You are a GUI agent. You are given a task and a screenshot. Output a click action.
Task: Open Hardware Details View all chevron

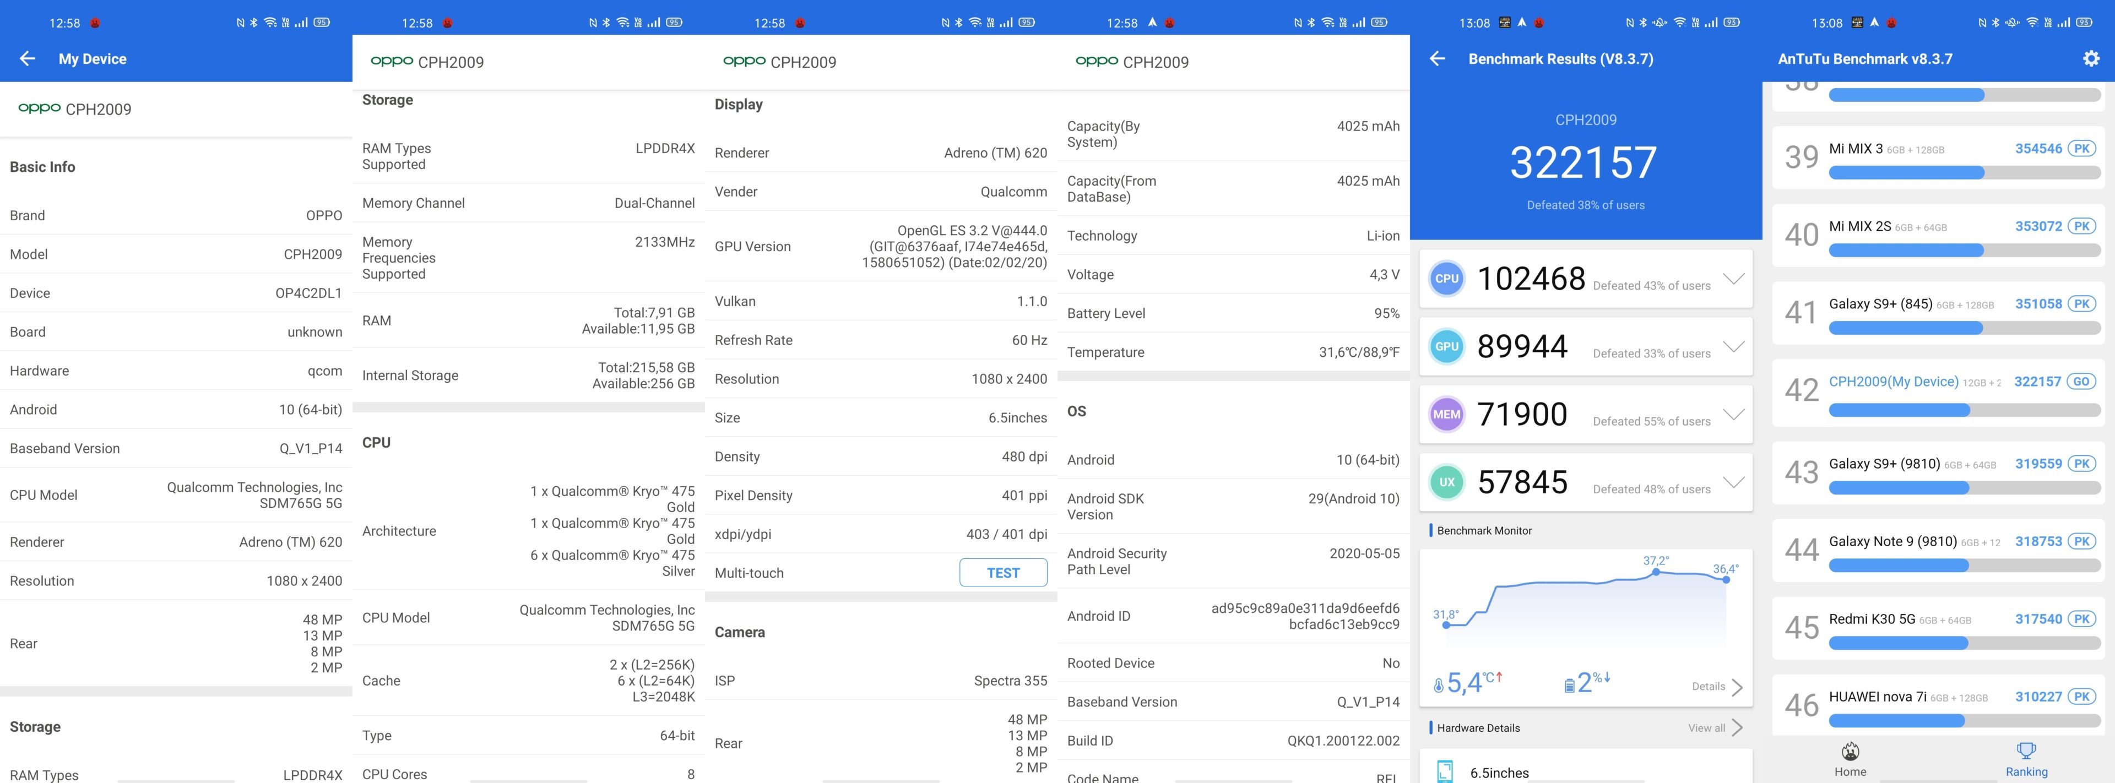pyautogui.click(x=1737, y=727)
